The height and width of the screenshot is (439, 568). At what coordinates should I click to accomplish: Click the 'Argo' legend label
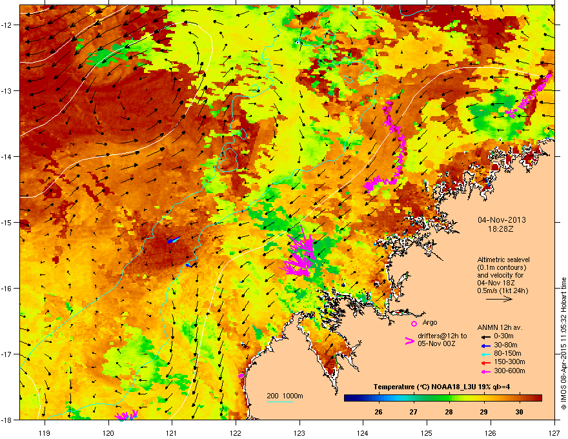coord(430,323)
